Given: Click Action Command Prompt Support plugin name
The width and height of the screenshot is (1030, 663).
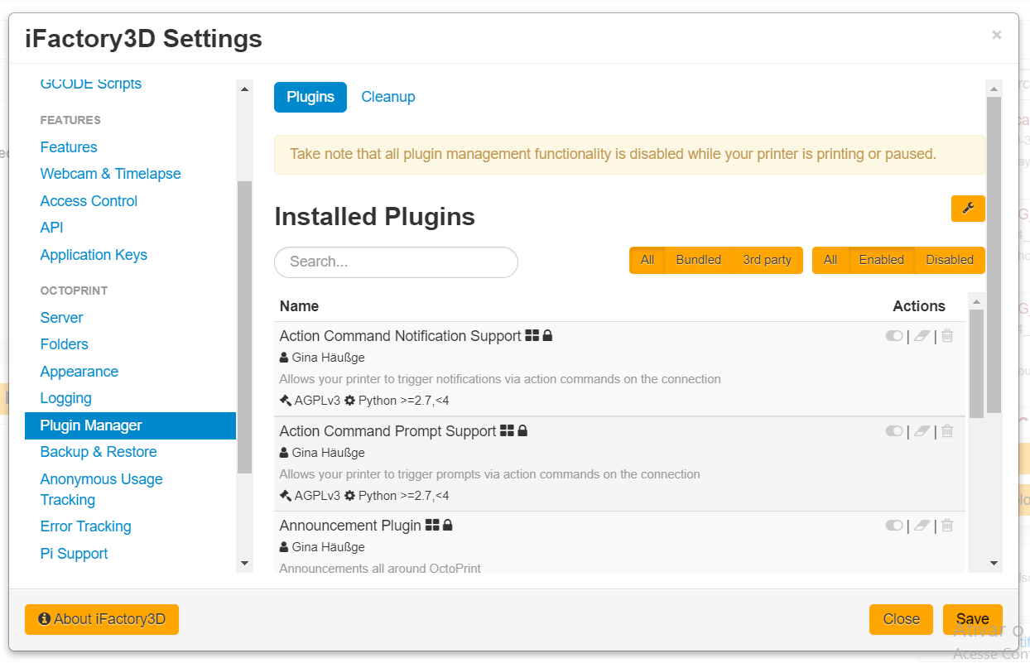Looking at the screenshot, I should pyautogui.click(x=387, y=431).
